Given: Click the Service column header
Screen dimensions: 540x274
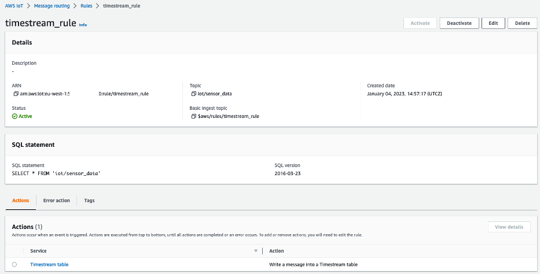Looking at the screenshot, I should point(38,251).
